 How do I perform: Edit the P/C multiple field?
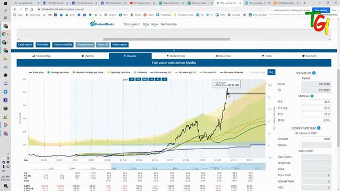click(316, 114)
